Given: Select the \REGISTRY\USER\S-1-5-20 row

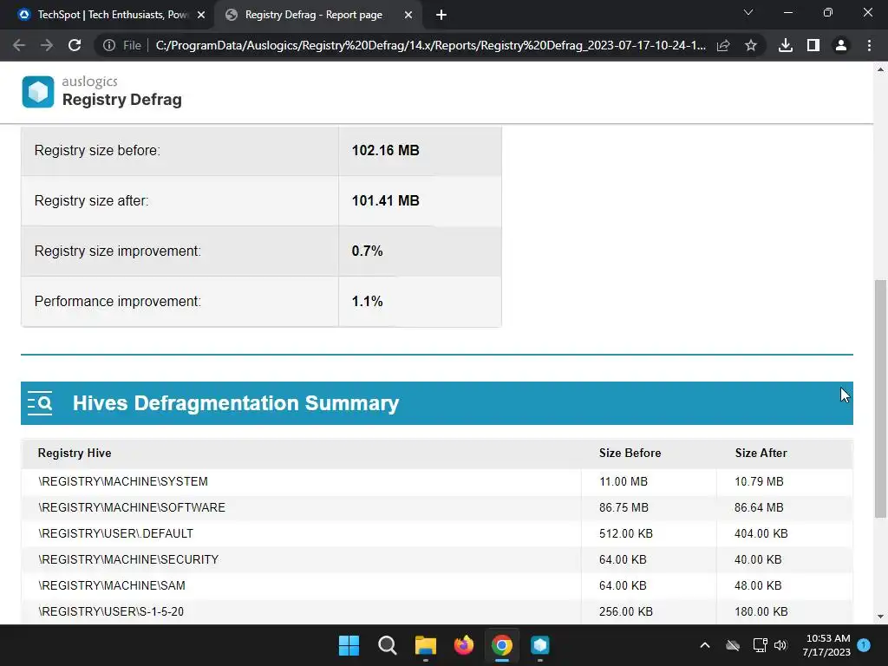Looking at the screenshot, I should click(x=437, y=612).
